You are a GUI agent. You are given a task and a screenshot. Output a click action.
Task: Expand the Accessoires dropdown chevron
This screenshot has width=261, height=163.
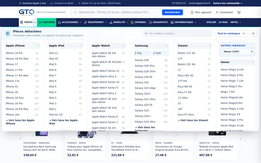(x=80, y=22)
